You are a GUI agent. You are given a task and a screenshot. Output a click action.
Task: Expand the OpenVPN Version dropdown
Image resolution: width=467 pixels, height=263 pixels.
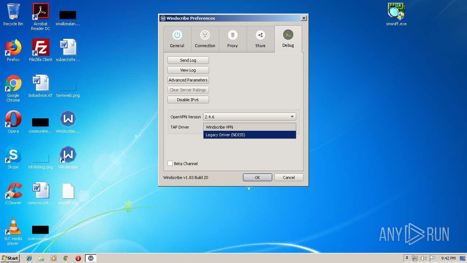click(250, 117)
